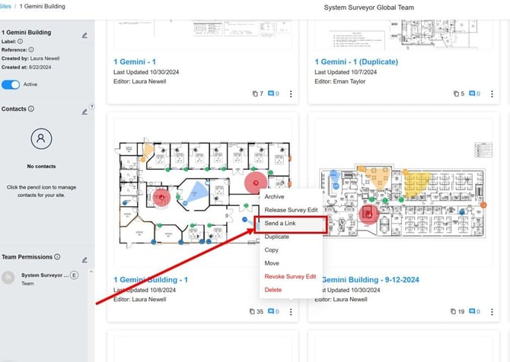The width and height of the screenshot is (510, 362).
Task: Choose Release Survey Edit menu option
Action: [x=291, y=210]
